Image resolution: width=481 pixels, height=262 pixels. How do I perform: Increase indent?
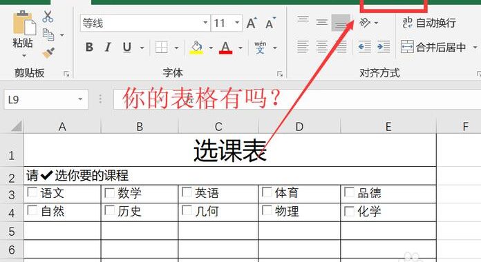[384, 47]
